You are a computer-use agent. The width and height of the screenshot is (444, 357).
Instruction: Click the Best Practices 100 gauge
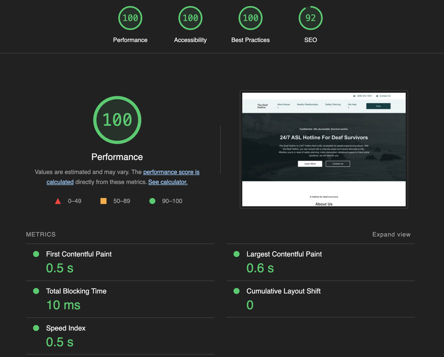(x=251, y=18)
